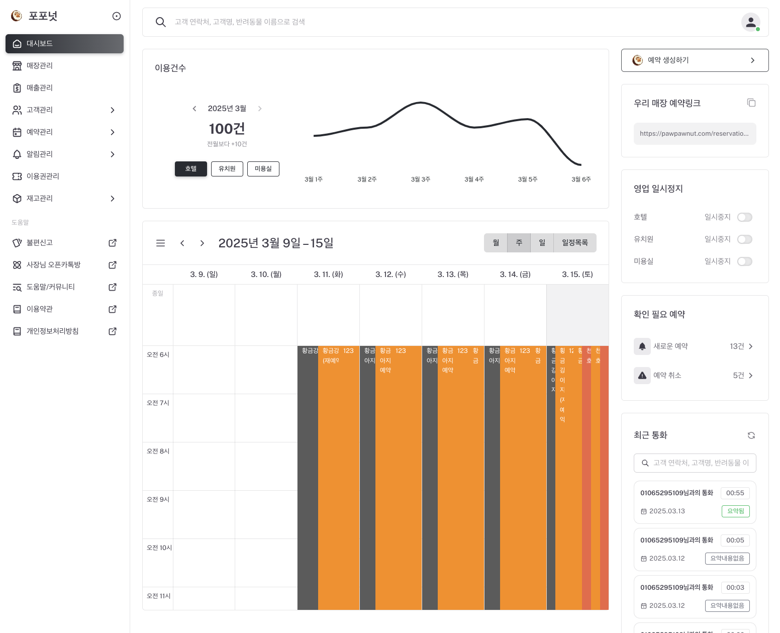Click the pawpawnut reservation URL field
This screenshot has height=633, width=780.
[695, 134]
